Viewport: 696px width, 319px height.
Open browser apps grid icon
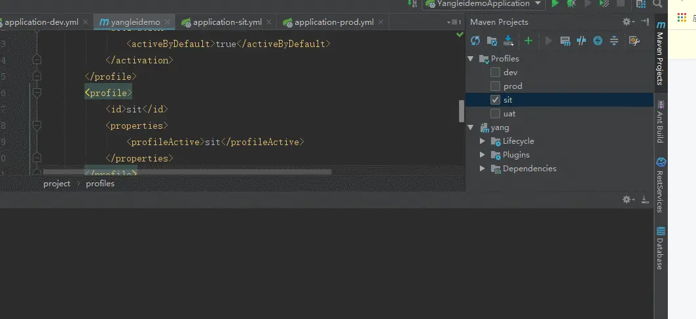[x=682, y=17]
